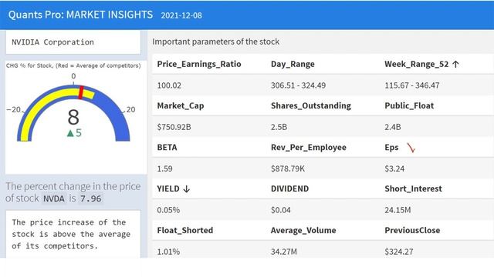This screenshot has height=277, width=494.
Task: Click the down arrow next to YIELD
Action: pyautogui.click(x=187, y=189)
